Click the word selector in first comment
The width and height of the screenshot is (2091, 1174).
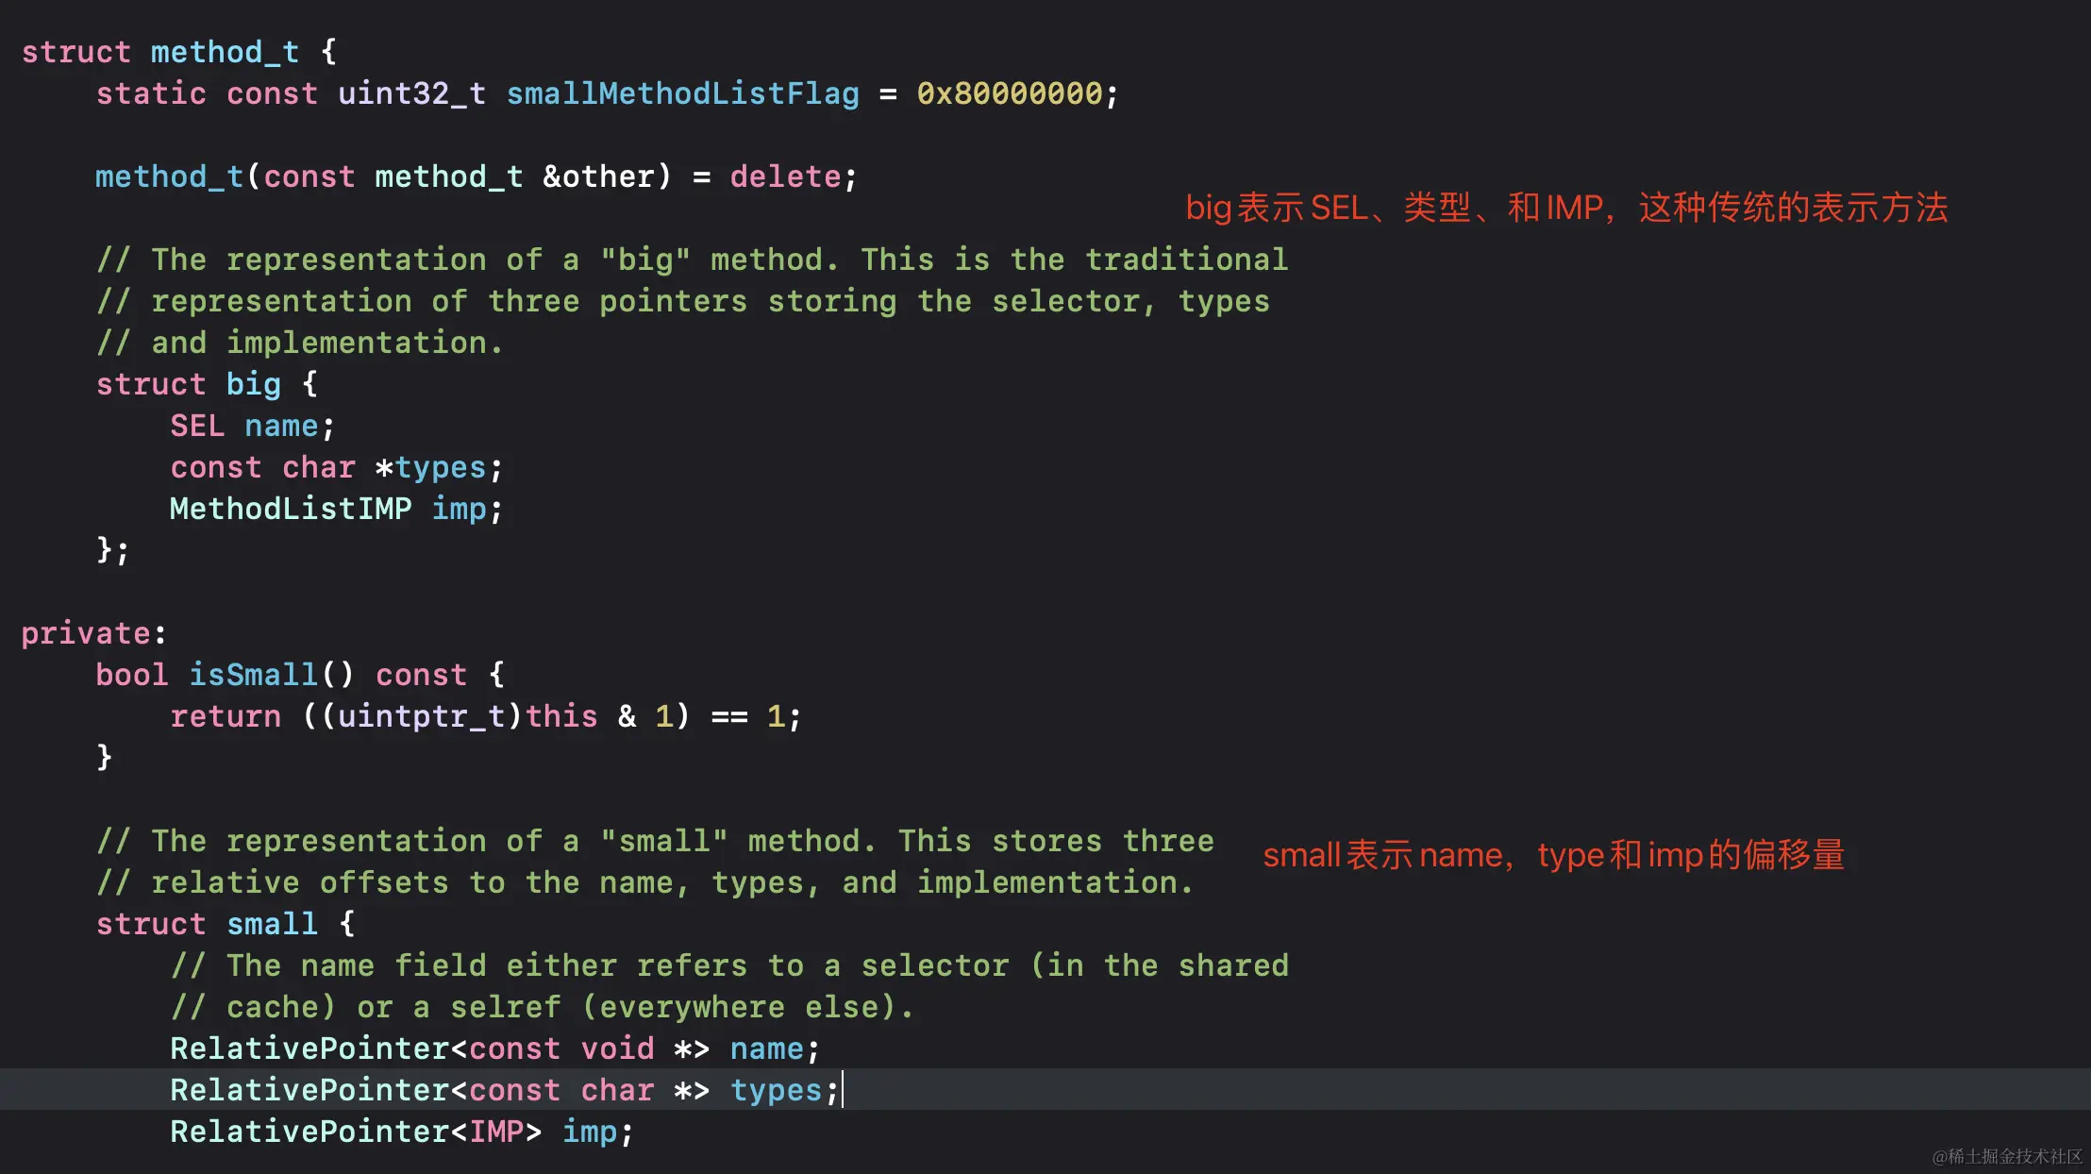click(x=1065, y=301)
